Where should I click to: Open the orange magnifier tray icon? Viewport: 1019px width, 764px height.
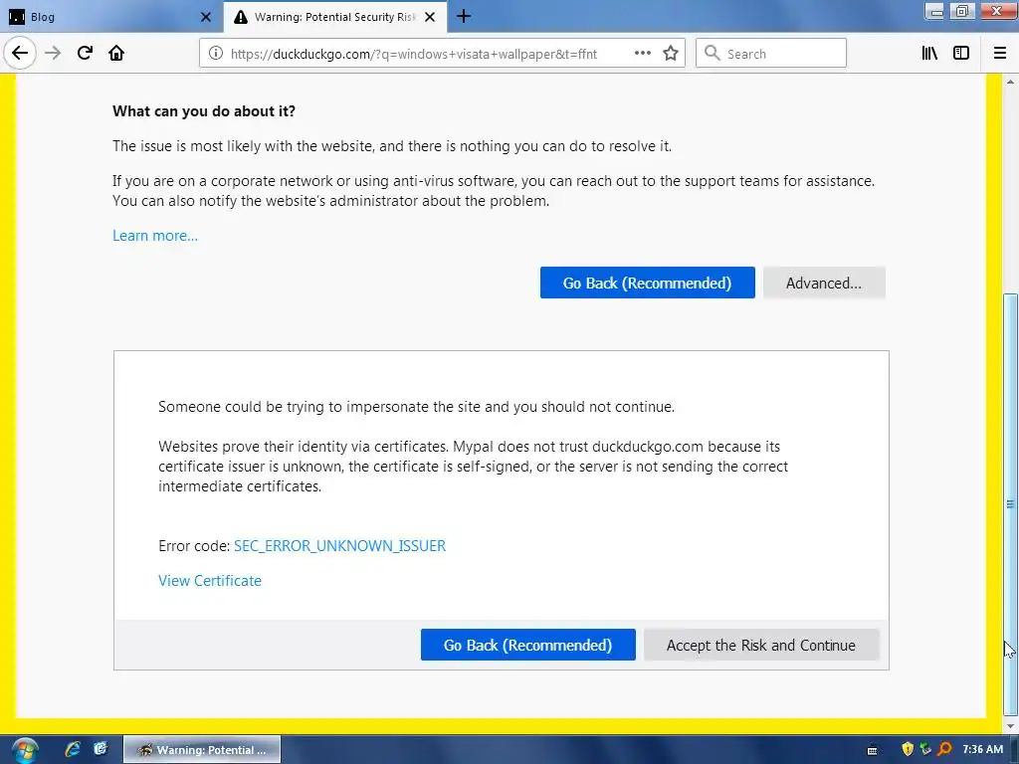(x=944, y=750)
